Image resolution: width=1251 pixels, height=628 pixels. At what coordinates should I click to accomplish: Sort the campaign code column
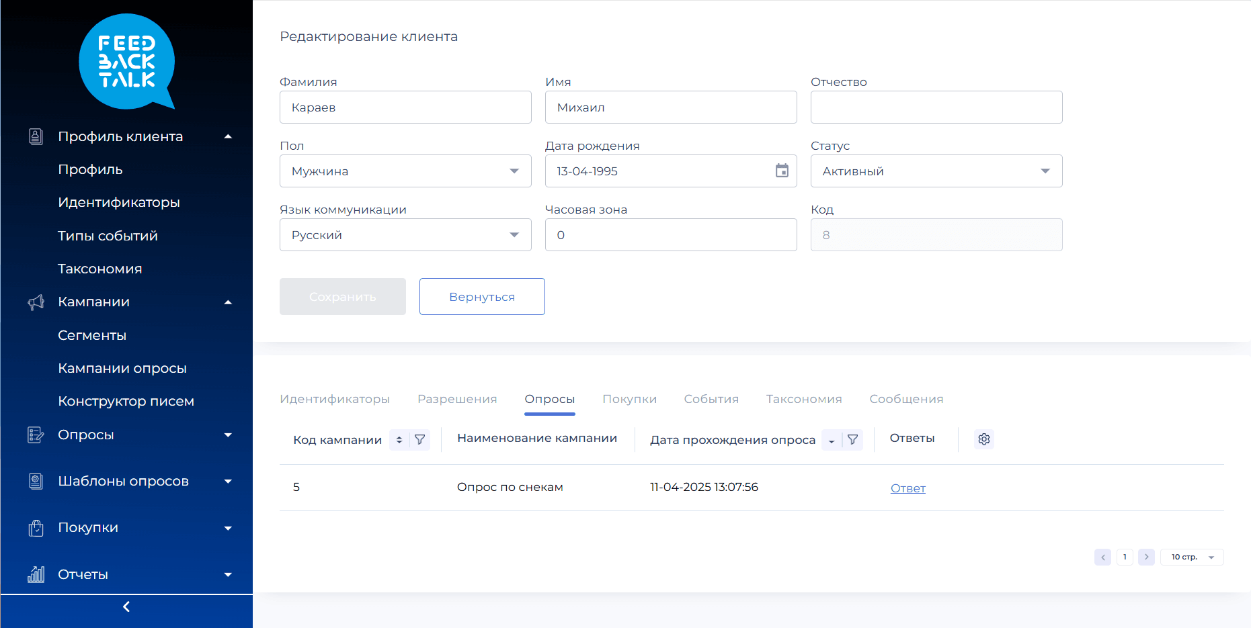tap(399, 440)
